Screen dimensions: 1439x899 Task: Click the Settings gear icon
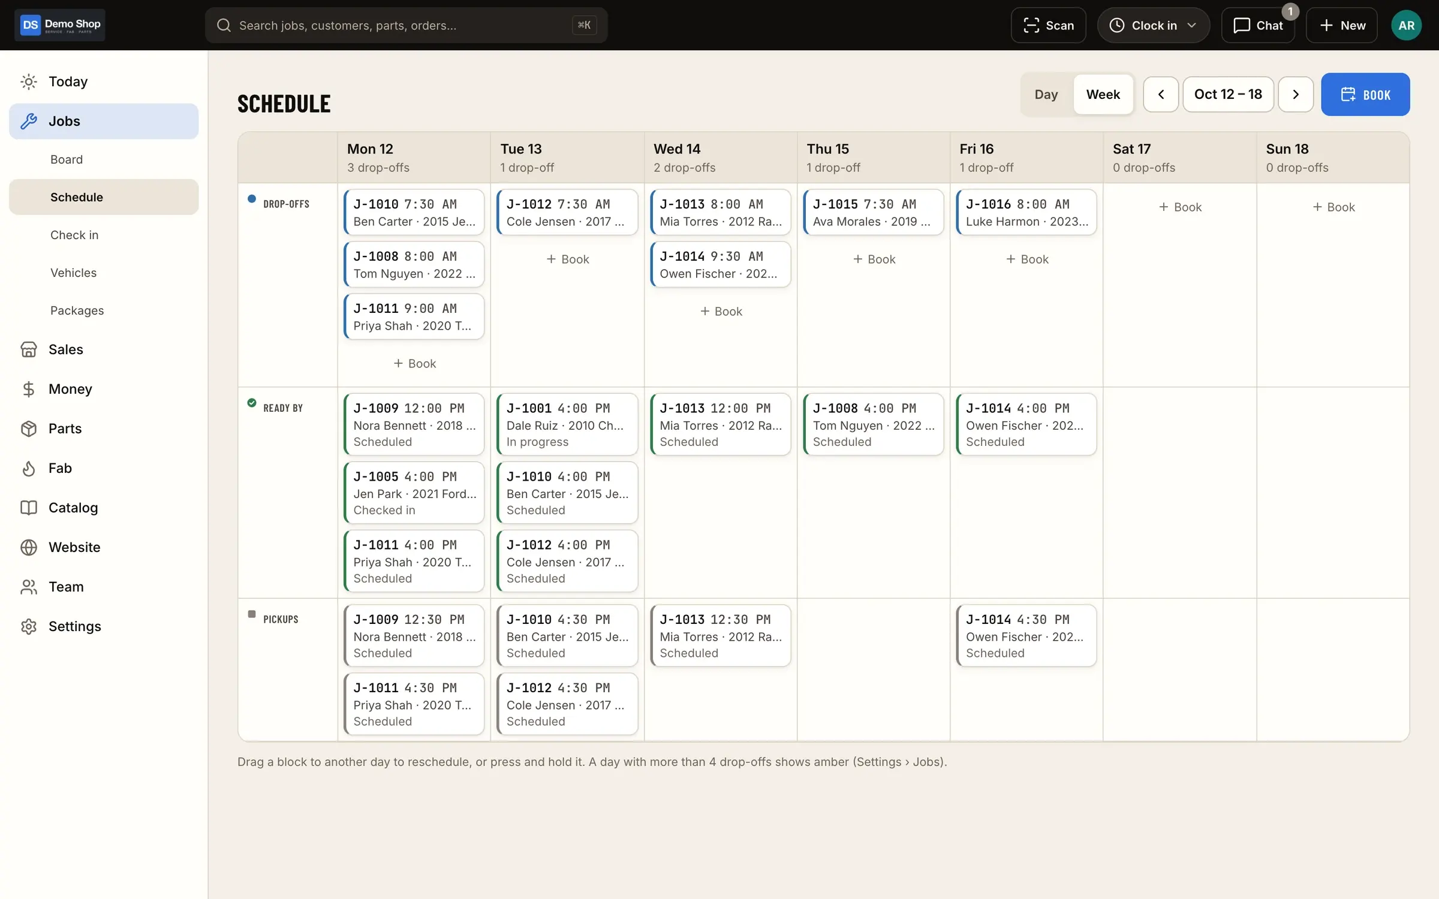(x=29, y=626)
